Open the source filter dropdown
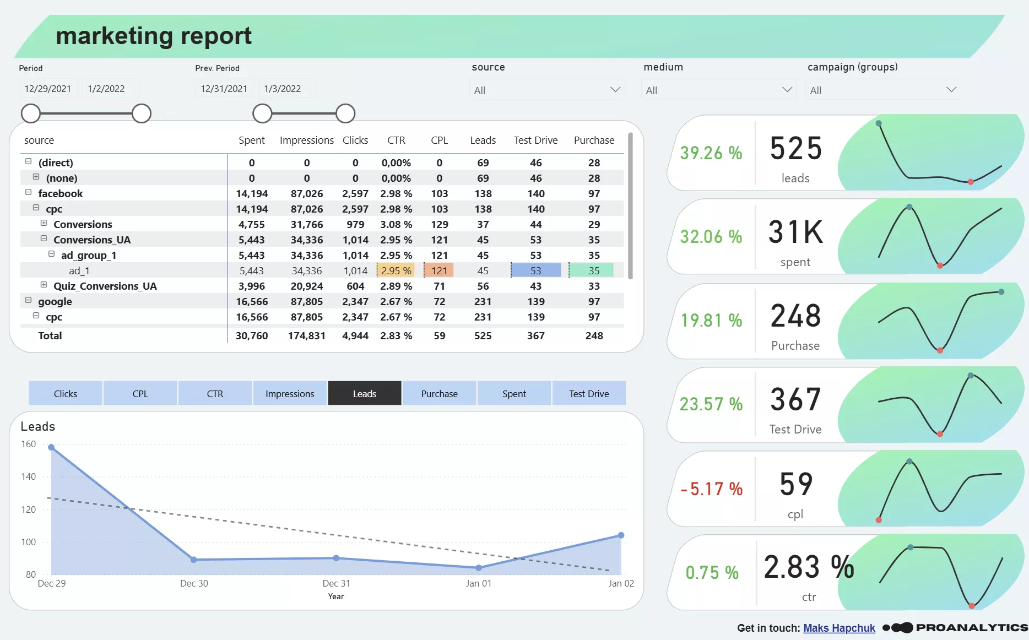This screenshot has width=1029, height=640. point(547,90)
